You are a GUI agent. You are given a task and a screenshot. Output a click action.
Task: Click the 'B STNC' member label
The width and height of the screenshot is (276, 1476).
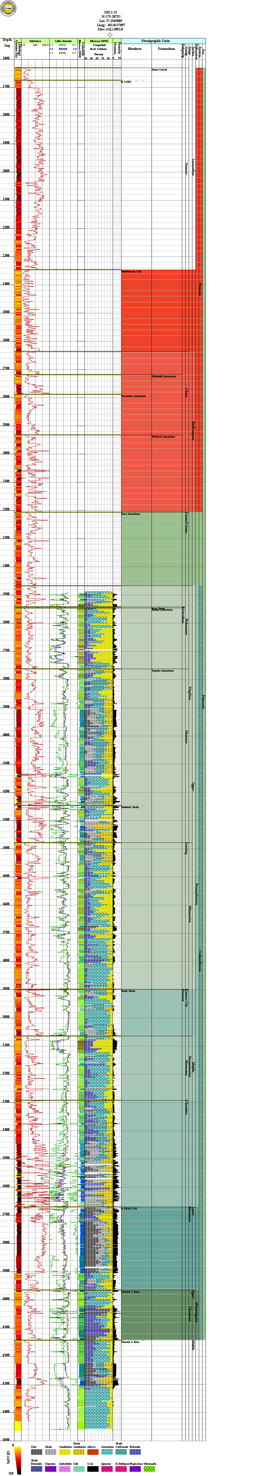point(126,82)
